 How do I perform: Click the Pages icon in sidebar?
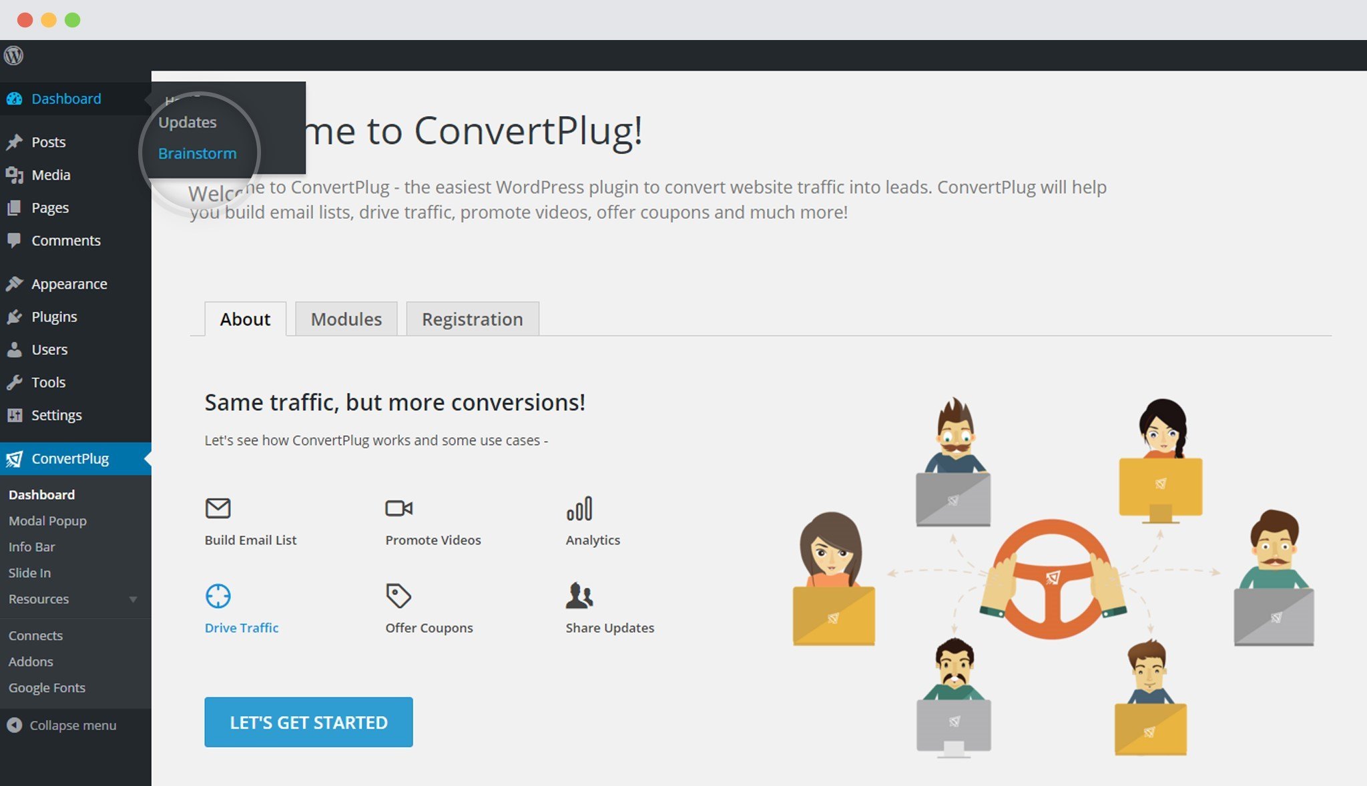click(14, 208)
